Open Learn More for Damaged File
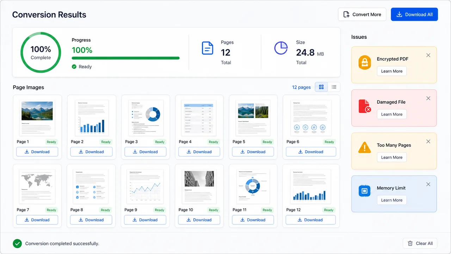The height and width of the screenshot is (254, 451). point(392,114)
